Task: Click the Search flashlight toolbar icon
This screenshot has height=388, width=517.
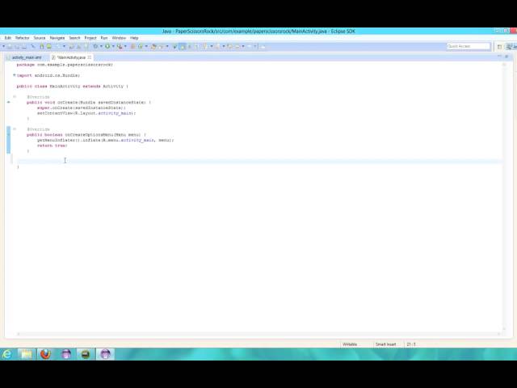Action: click(161, 47)
